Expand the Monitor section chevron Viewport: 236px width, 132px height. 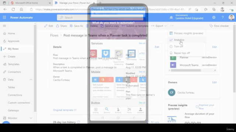click(x=31, y=118)
